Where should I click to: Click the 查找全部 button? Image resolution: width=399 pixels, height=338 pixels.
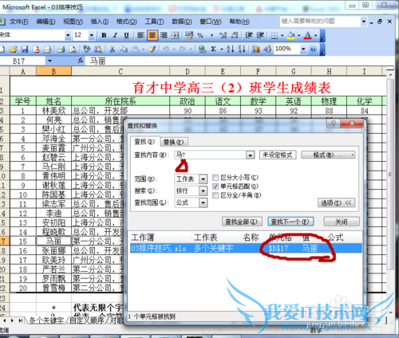[x=242, y=222]
